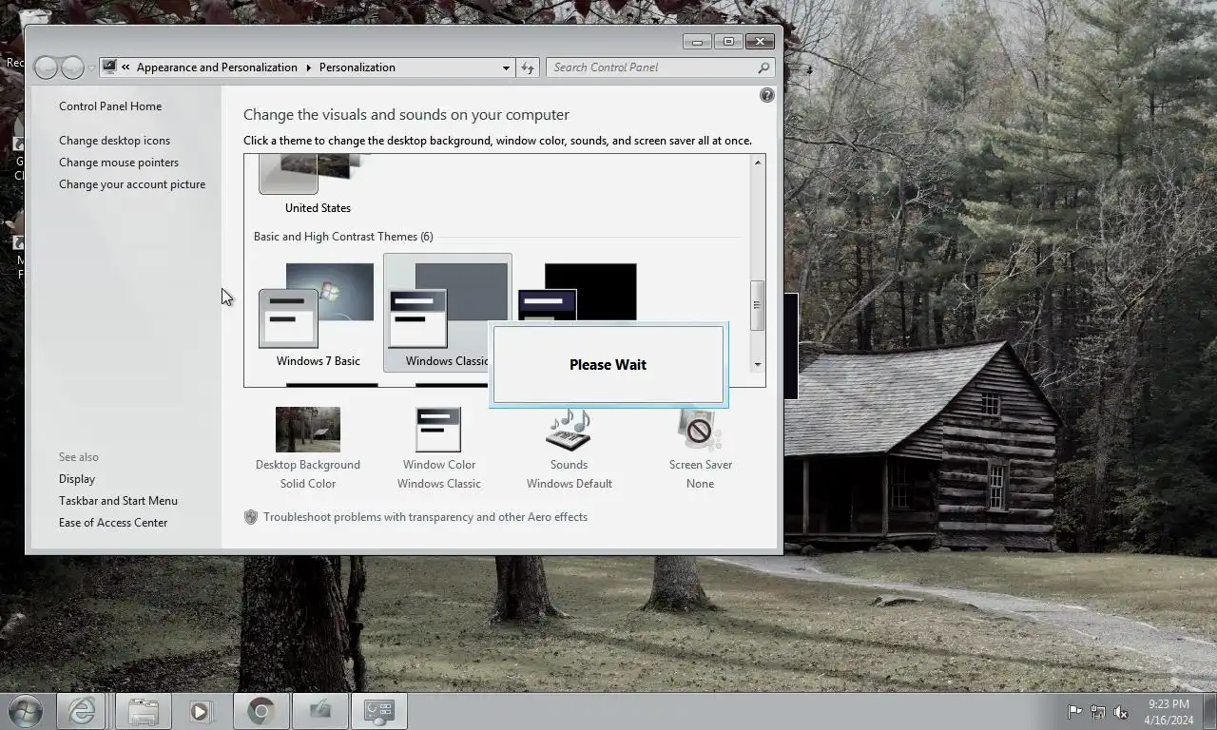Open the recent pages dropdown arrow
The height and width of the screenshot is (730, 1217).
pos(91,68)
